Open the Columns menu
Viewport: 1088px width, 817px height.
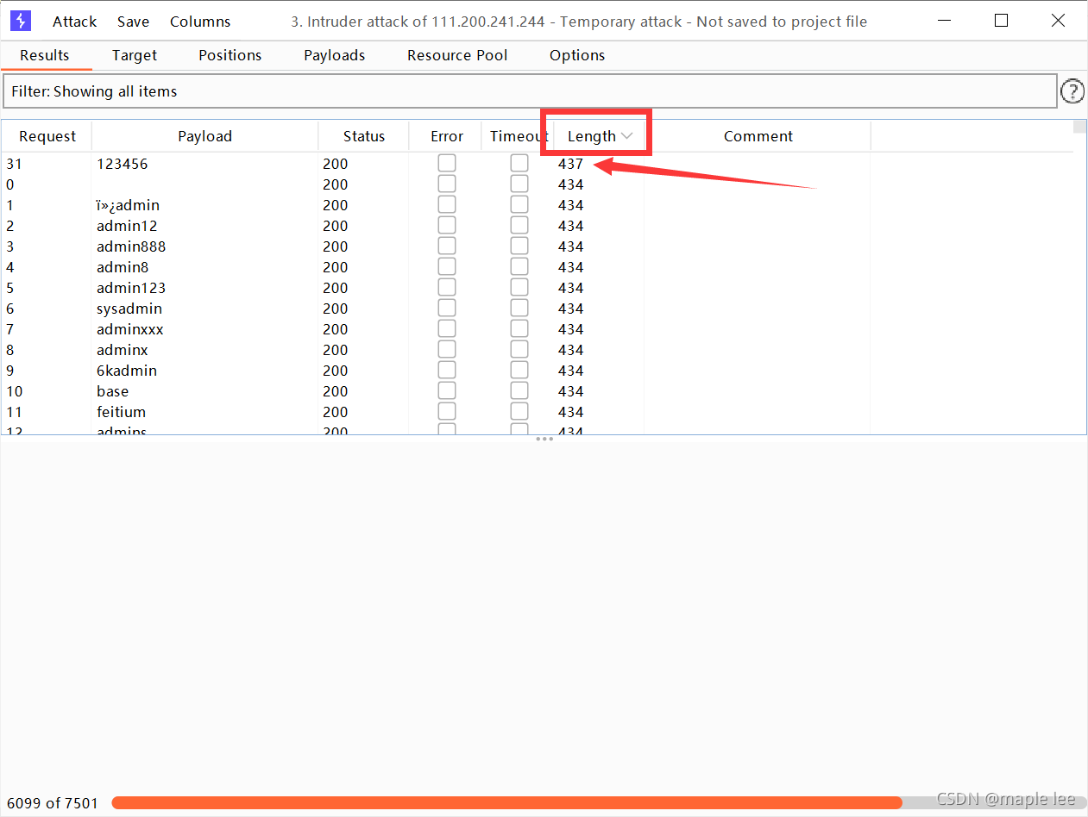(200, 22)
